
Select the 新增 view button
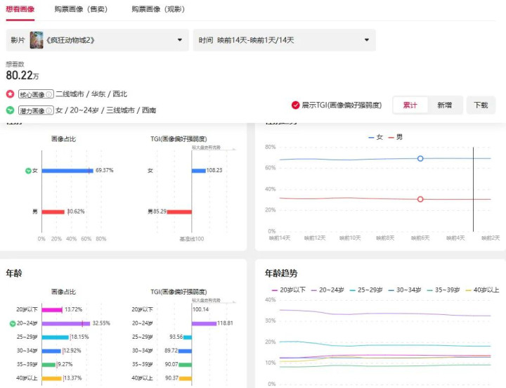(x=445, y=105)
